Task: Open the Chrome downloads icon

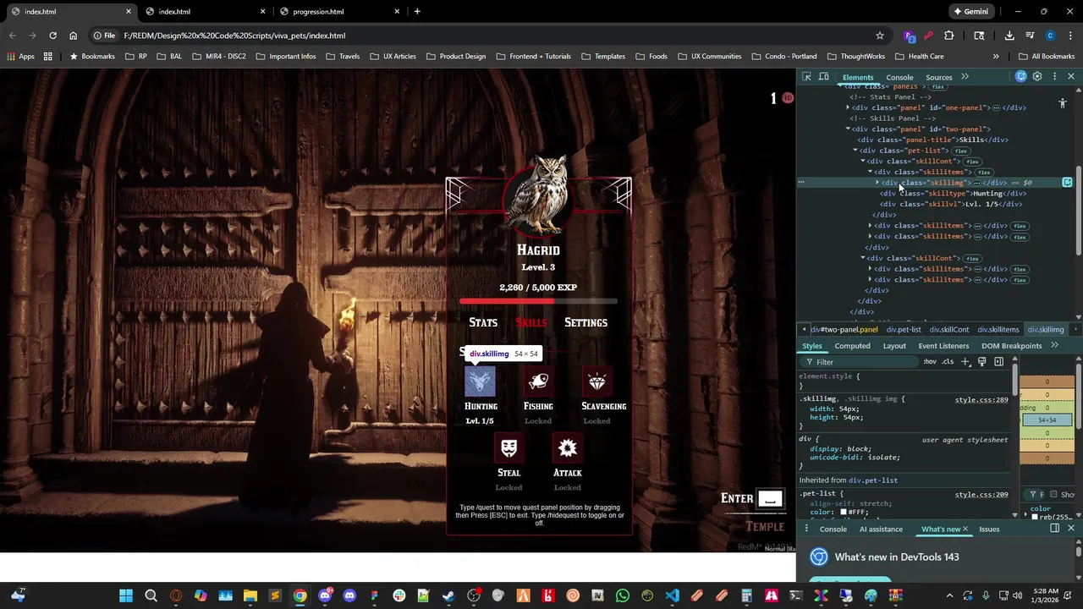Action: (1009, 36)
